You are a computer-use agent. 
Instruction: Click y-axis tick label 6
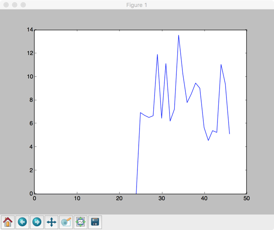pyautogui.click(x=31, y=123)
